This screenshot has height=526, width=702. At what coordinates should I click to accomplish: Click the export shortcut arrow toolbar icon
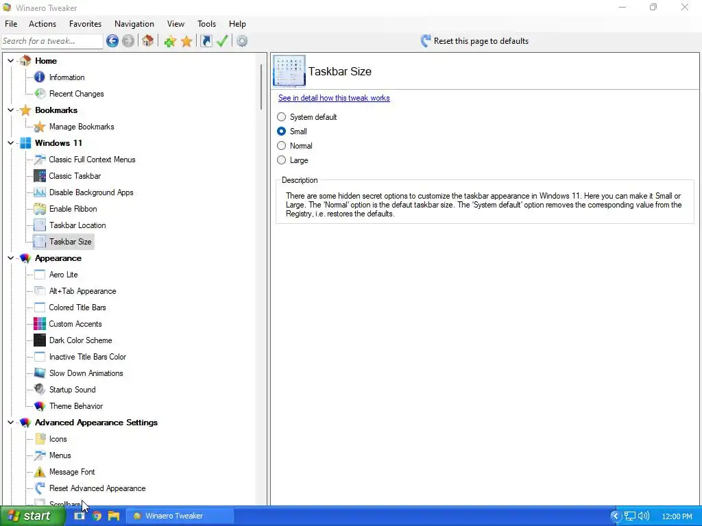[x=206, y=41]
